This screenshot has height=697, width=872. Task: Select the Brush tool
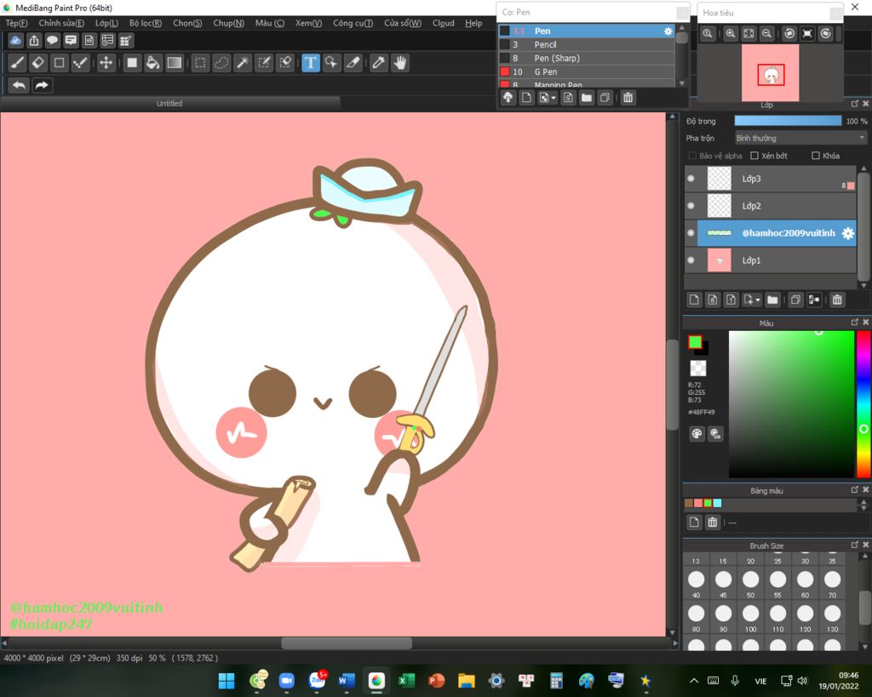pyautogui.click(x=17, y=63)
